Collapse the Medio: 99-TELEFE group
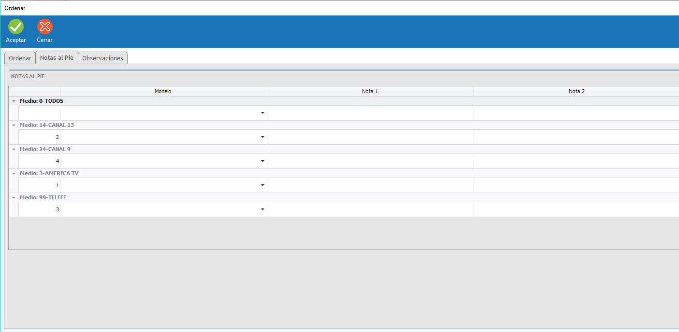Screen dimensions: 679x332 (14, 198)
